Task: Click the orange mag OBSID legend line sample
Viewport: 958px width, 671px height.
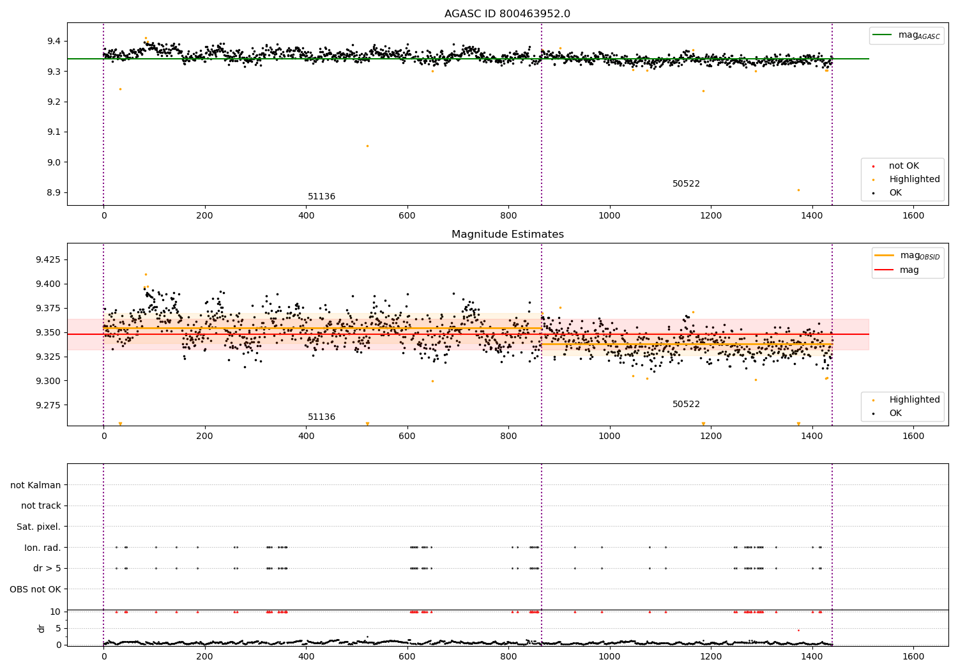Action: tap(884, 255)
